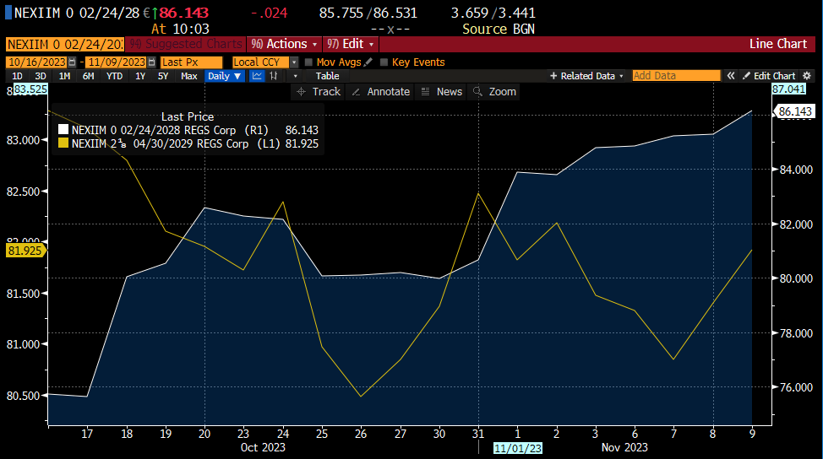Open start date calendar picker icon
Screen dimensions: 823x459
coord(71,62)
